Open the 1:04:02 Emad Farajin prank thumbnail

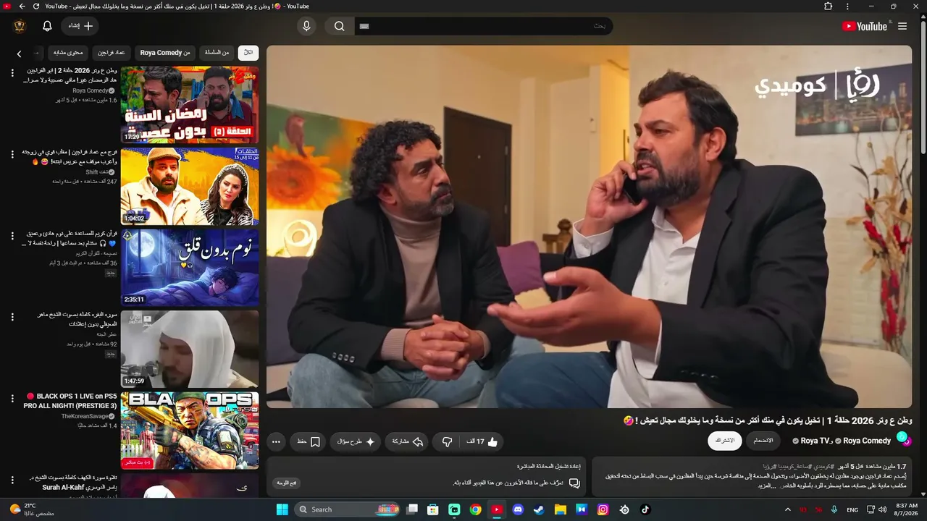coord(190,187)
